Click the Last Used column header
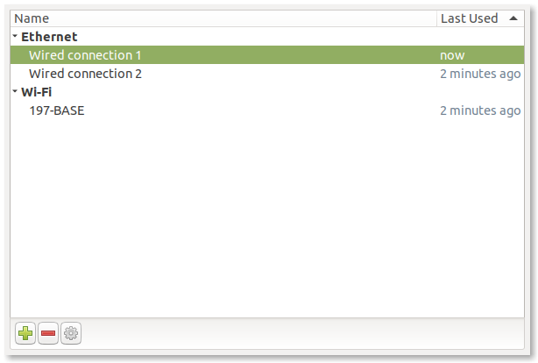Viewport: 538px width, 363px height. coord(470,18)
